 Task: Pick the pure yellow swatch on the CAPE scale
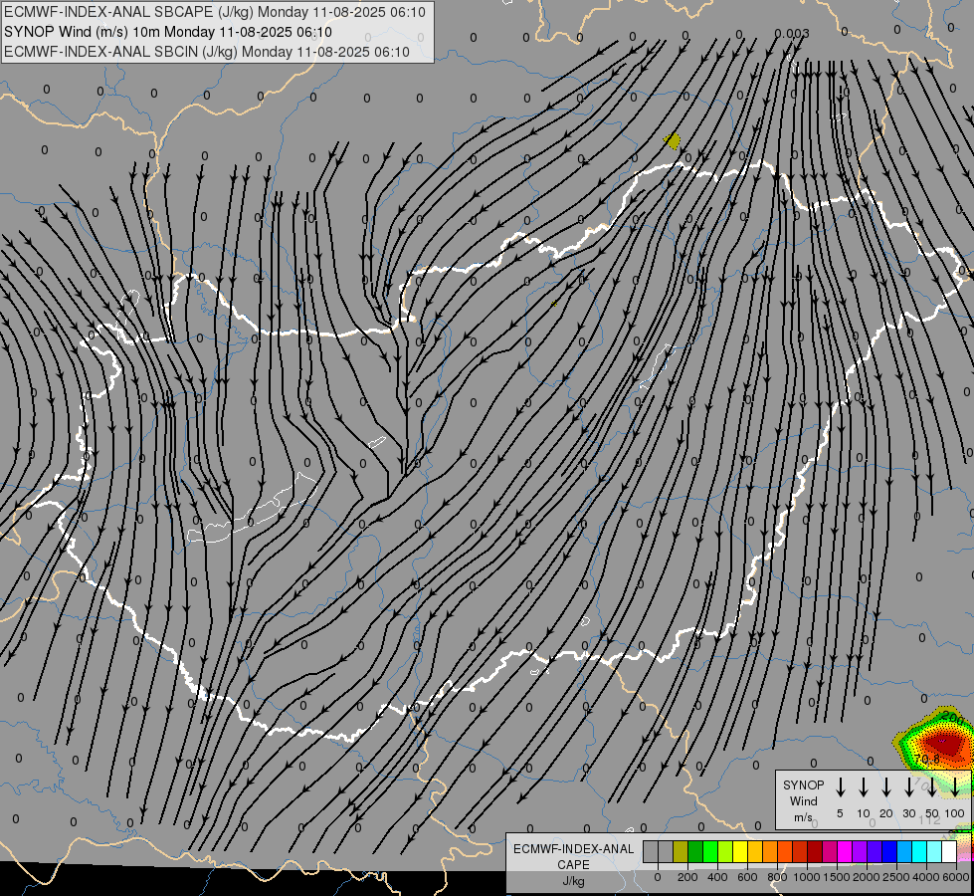pos(740,851)
